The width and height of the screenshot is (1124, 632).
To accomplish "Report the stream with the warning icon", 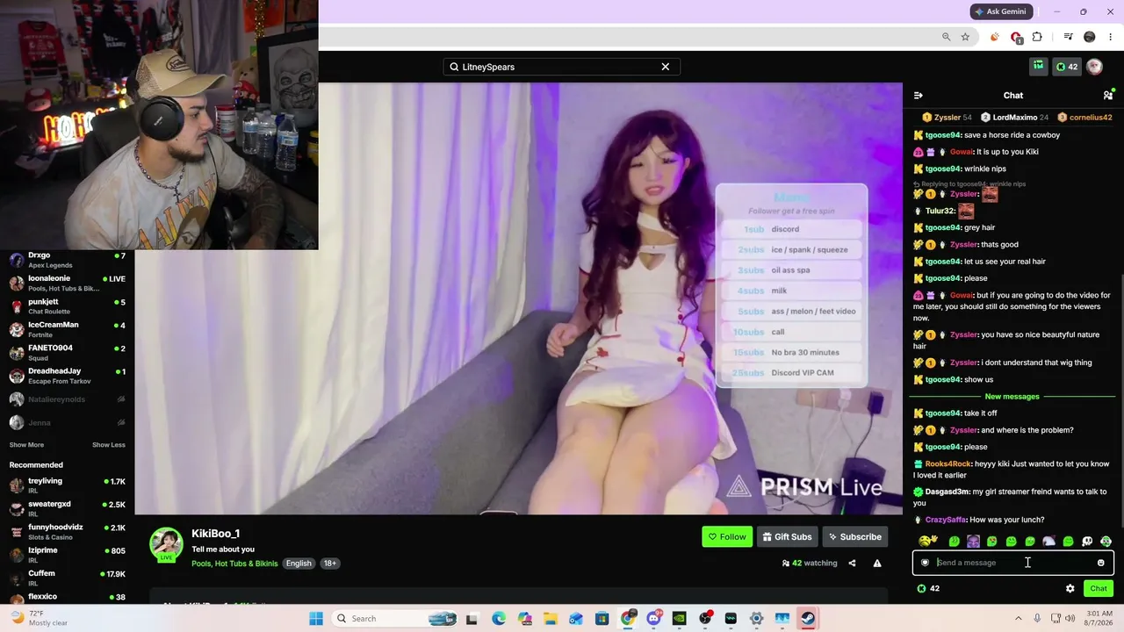I will (876, 563).
